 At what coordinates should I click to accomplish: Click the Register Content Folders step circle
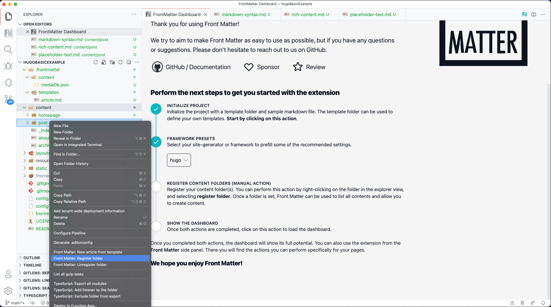[156, 186]
